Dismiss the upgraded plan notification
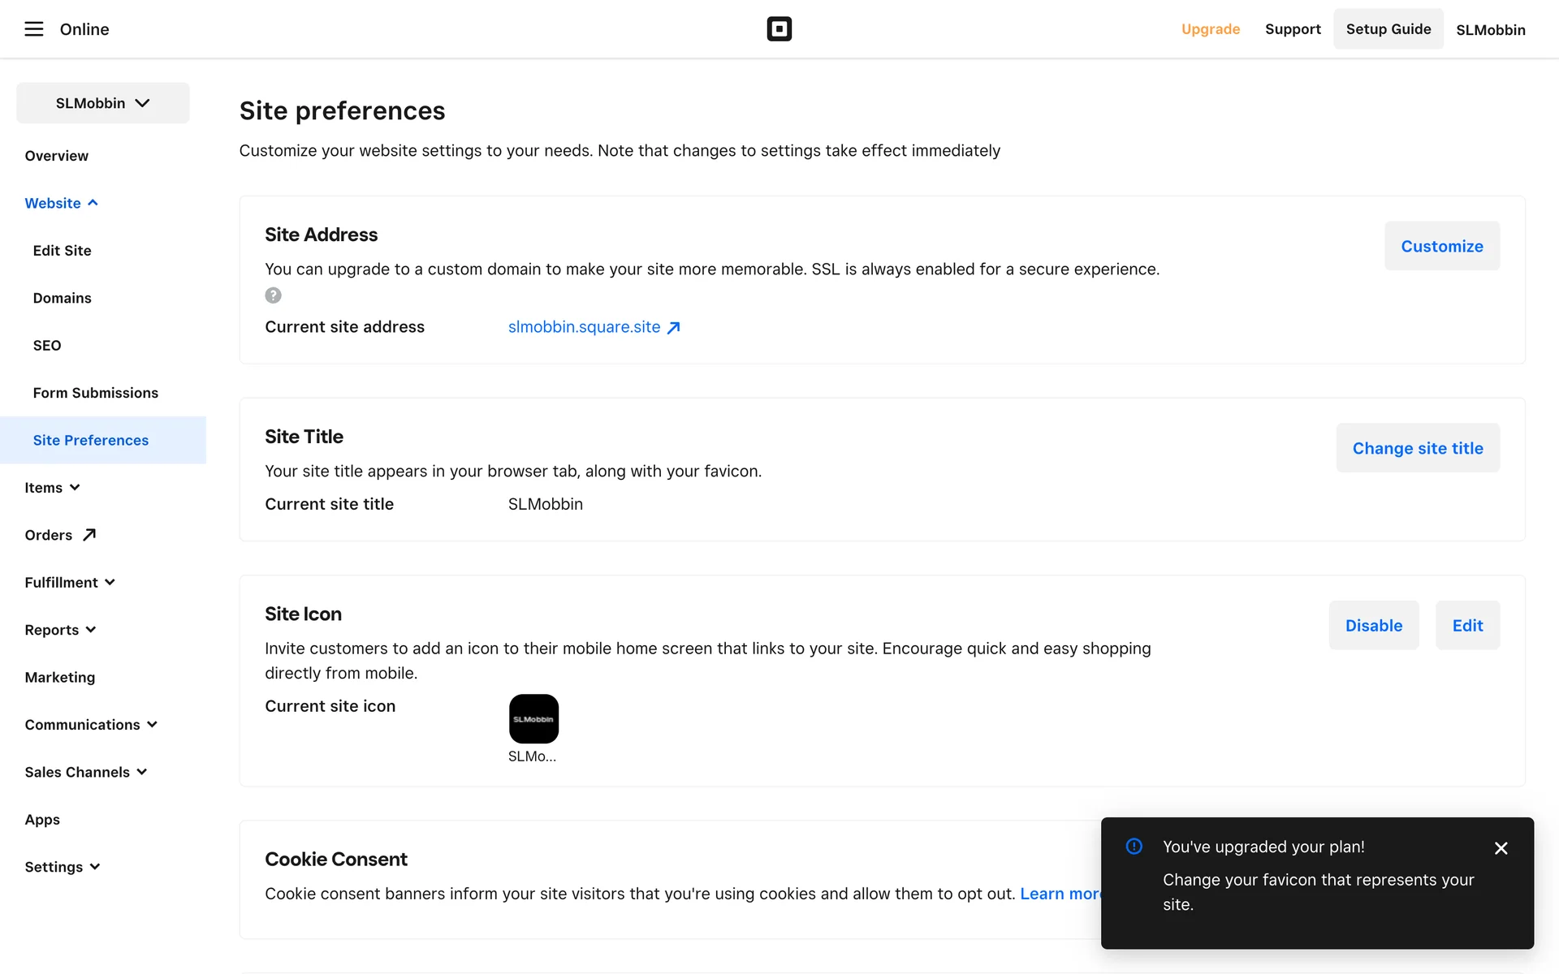This screenshot has width=1559, height=974. tap(1501, 848)
